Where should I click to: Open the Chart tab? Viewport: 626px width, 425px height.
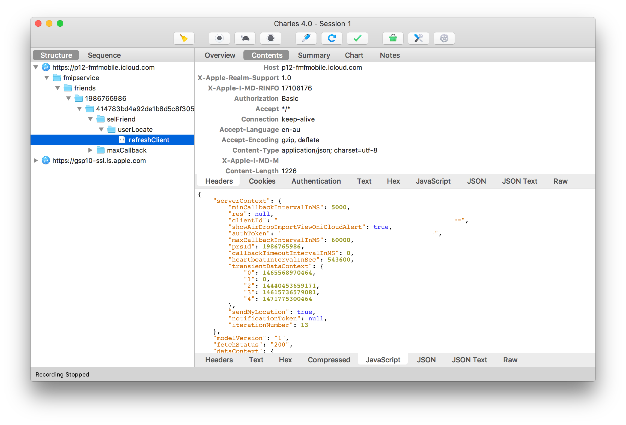click(354, 55)
